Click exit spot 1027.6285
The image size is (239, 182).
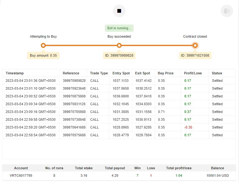pyautogui.click(x=143, y=127)
